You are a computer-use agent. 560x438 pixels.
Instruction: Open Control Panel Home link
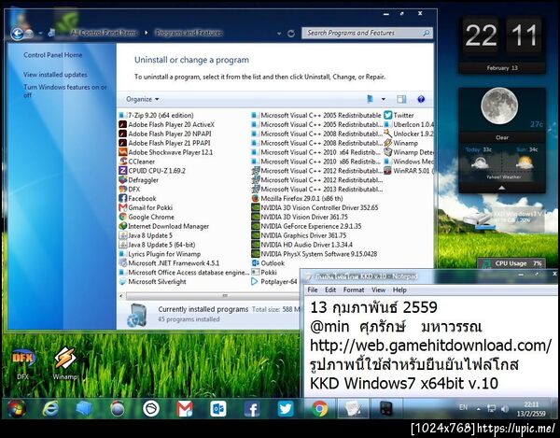(x=53, y=55)
